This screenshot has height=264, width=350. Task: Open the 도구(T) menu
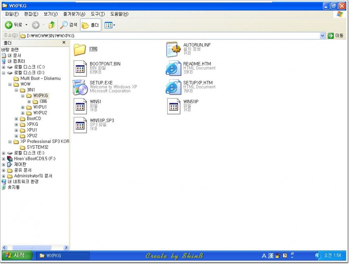98,14
